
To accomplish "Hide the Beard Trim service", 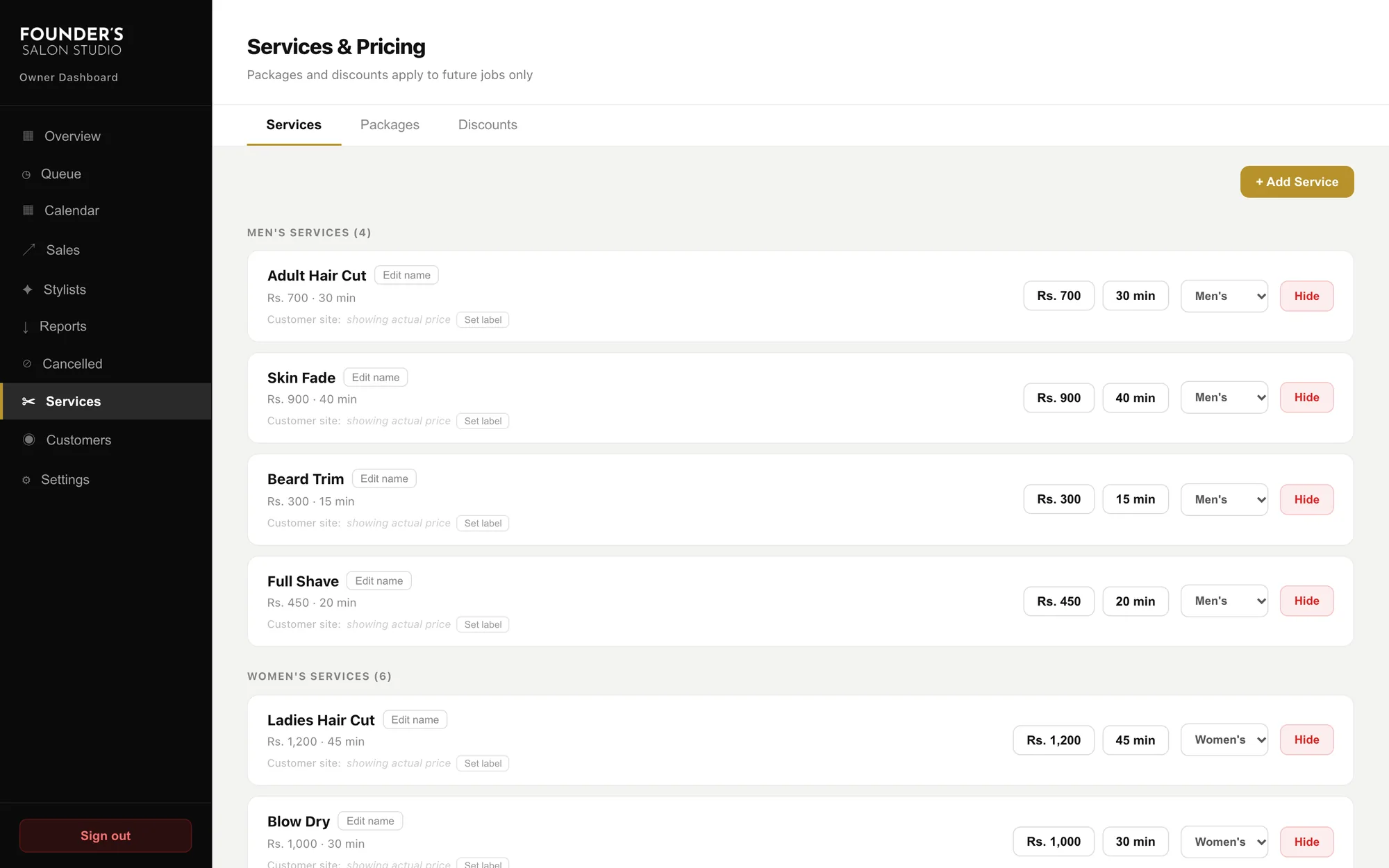I will click(1306, 499).
